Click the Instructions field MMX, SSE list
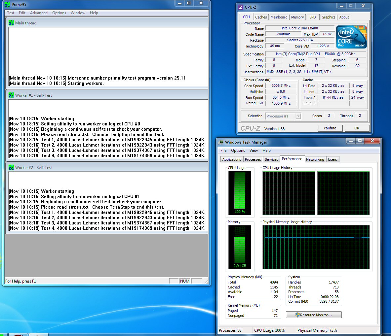This screenshot has height=336, width=391. click(316, 72)
